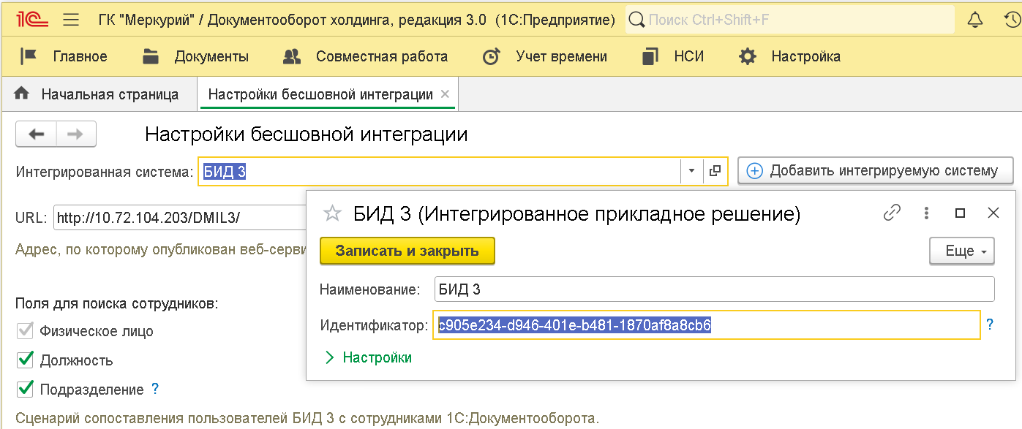Toggle the Подразделение checkbox

pyautogui.click(x=26, y=389)
